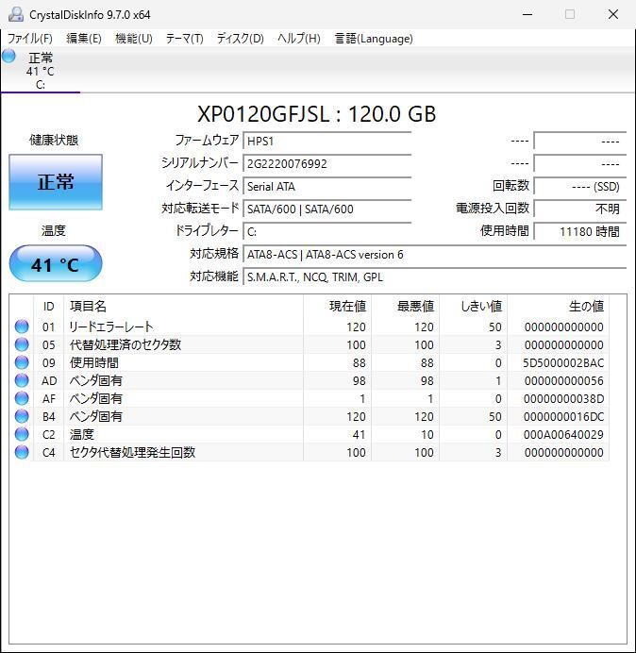
Task: Click the 項目名 column header
Action: [x=183, y=307]
